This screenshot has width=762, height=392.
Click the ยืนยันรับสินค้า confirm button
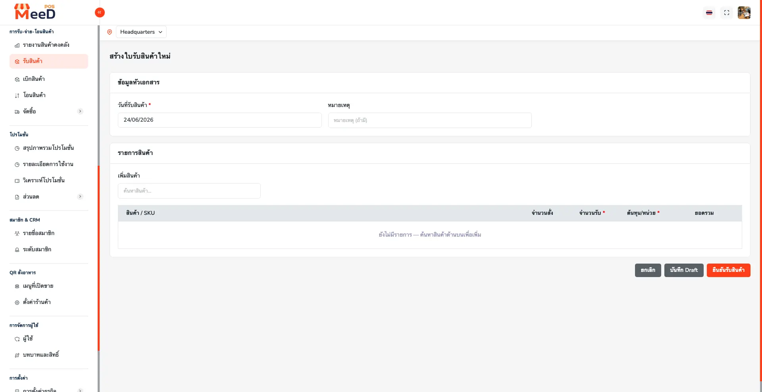pyautogui.click(x=729, y=270)
